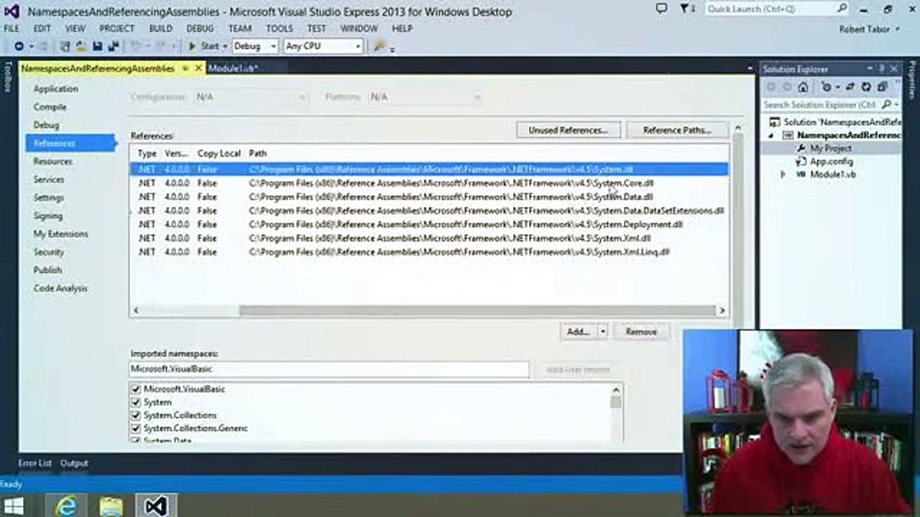The image size is (920, 517).
Task: Click the Windows Start button
Action: pyautogui.click(x=14, y=506)
